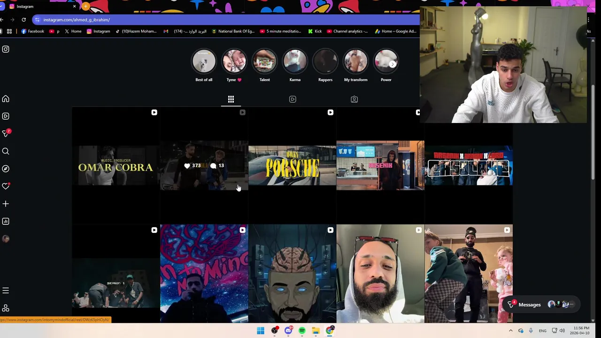This screenshot has height=338, width=601.
Task: Open profile avatar in left sidebar
Action: 6,238
